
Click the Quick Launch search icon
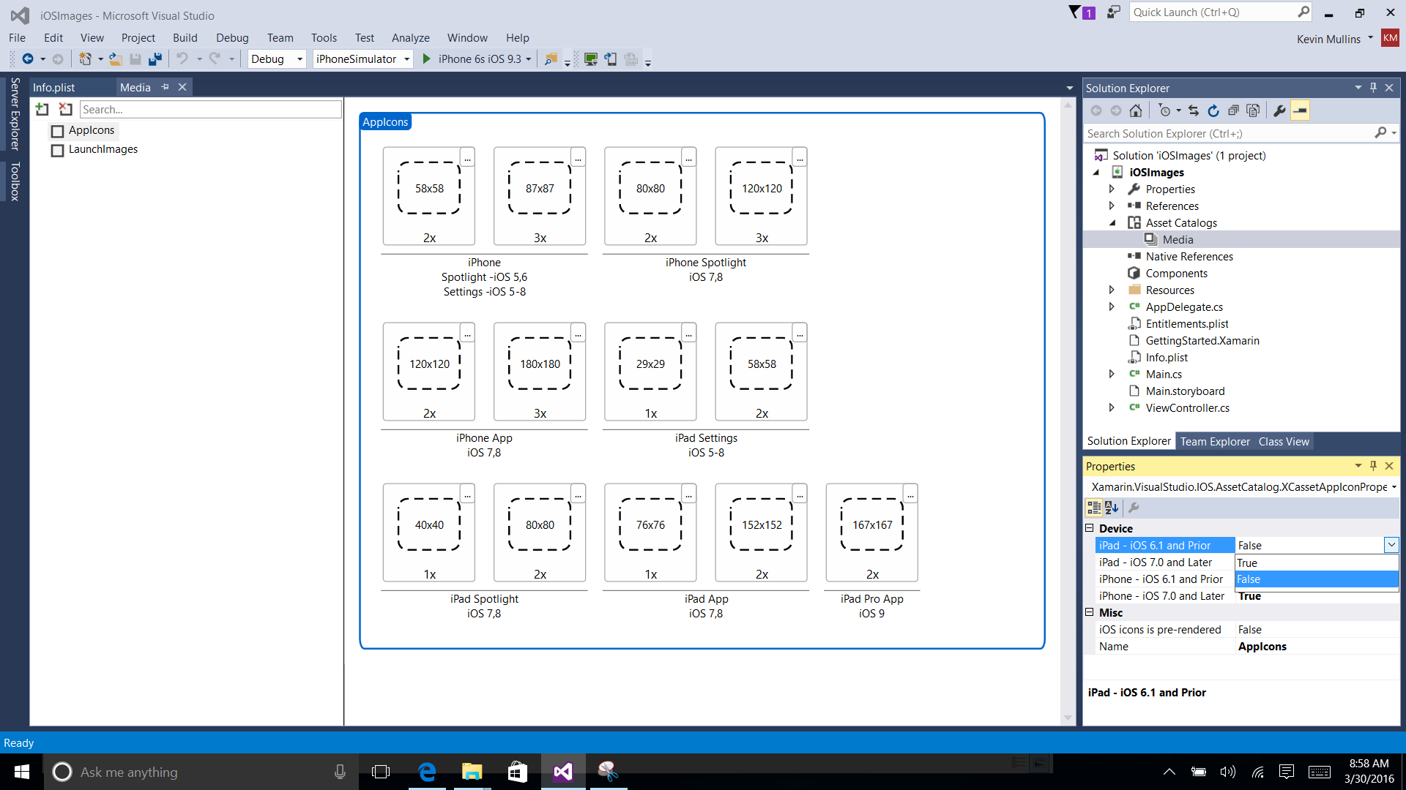point(1303,12)
